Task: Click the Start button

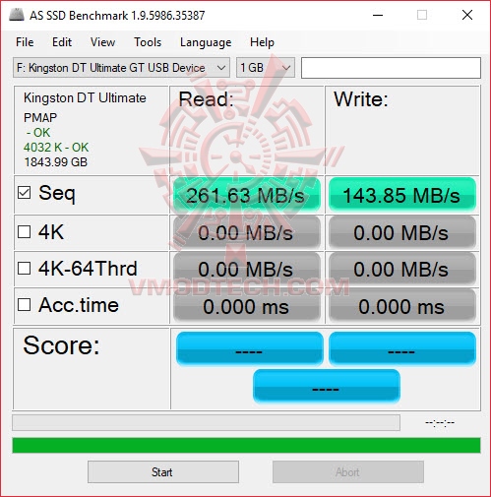Action: (x=163, y=472)
